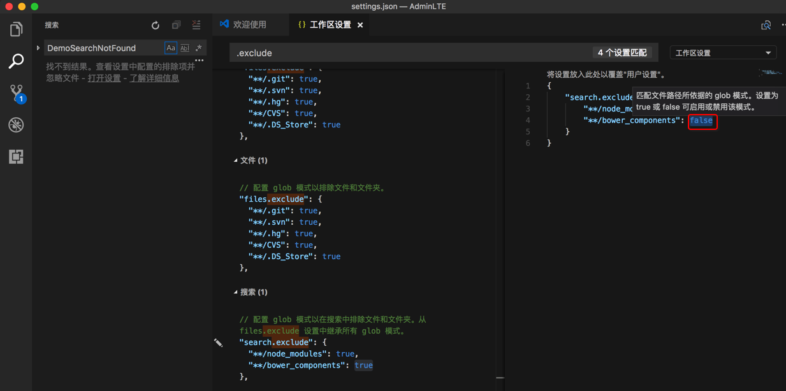Click the clear search results icon
The image size is (786, 391).
[x=196, y=25]
